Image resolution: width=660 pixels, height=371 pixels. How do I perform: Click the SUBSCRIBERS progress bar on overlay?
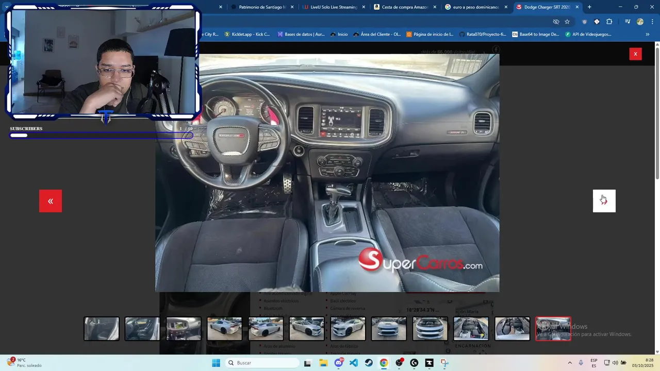[101, 136]
